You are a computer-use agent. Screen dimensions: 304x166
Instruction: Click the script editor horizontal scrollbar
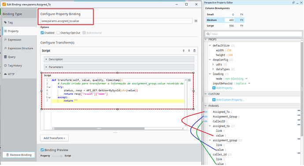[99, 129]
